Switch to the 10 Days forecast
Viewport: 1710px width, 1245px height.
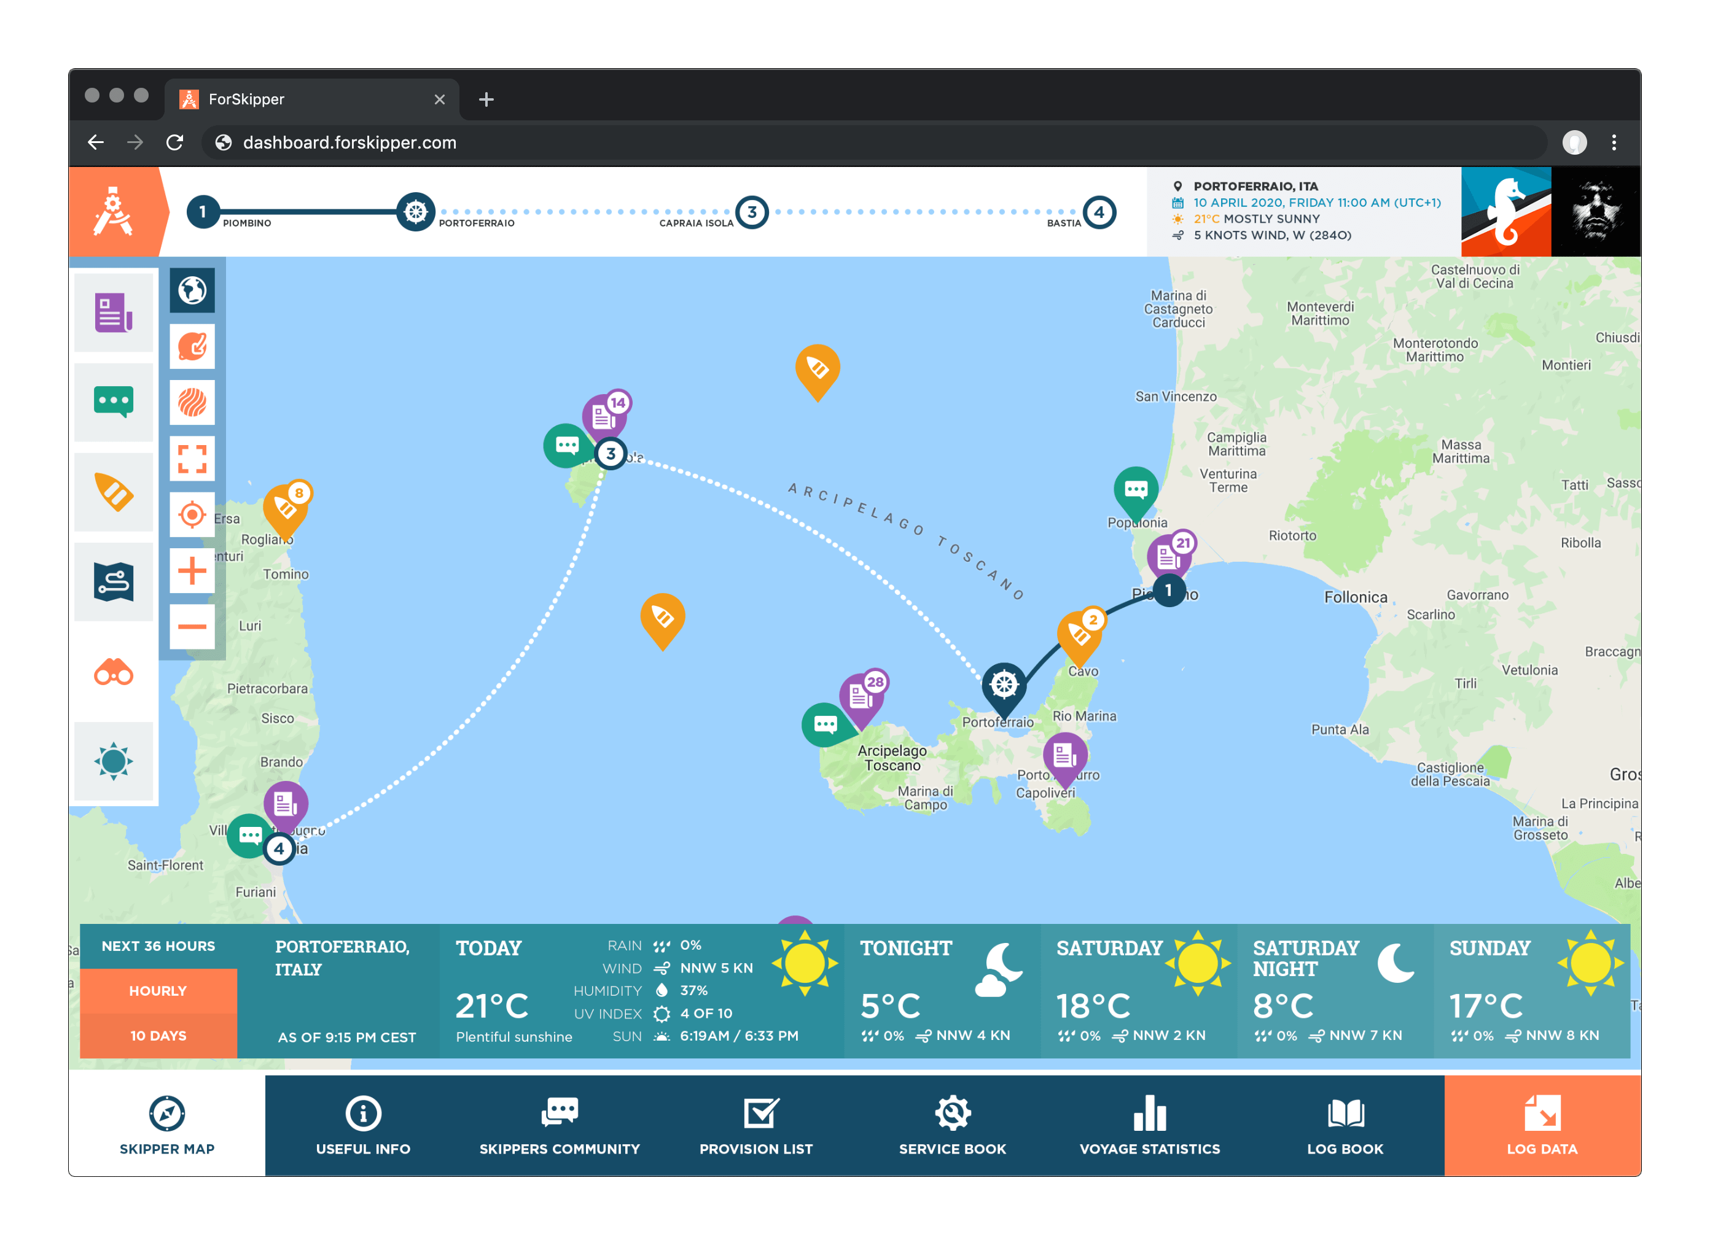pos(158,1036)
